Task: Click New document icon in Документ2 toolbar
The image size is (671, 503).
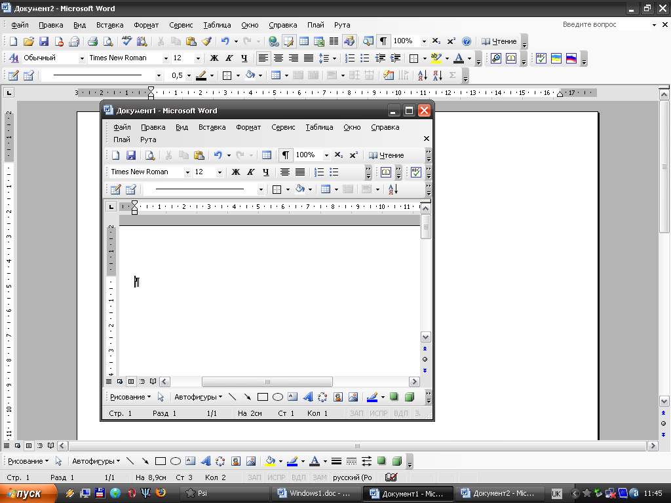Action: [13, 41]
